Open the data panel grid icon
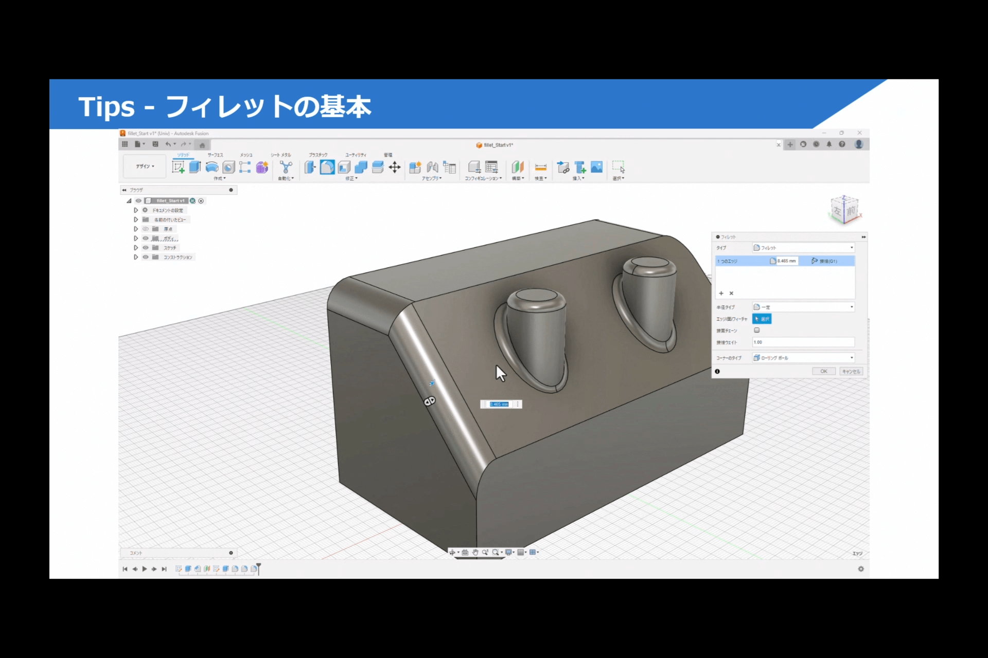The image size is (988, 658). click(x=125, y=144)
